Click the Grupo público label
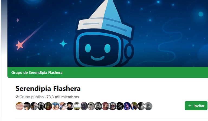Image resolution: width=208 pixels, height=121 pixels. click(x=32, y=97)
